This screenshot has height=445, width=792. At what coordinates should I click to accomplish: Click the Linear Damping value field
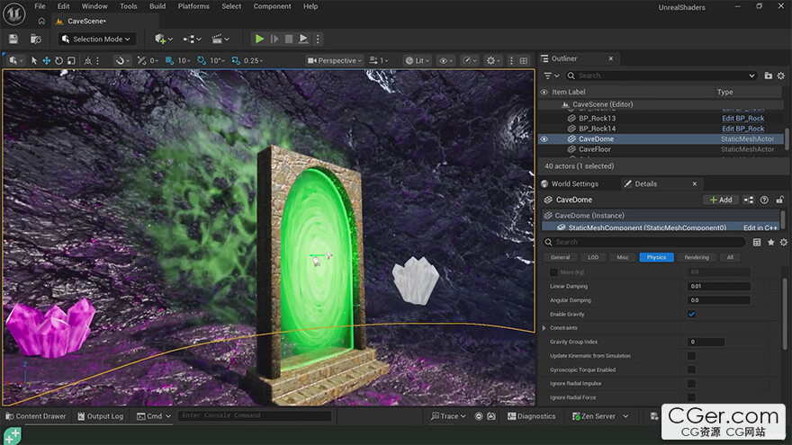click(718, 286)
